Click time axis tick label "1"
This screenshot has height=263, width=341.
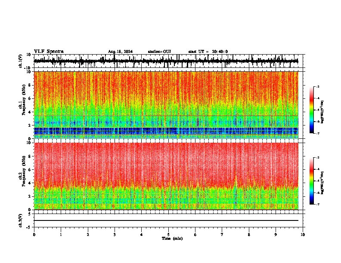pyautogui.click(x=61, y=235)
